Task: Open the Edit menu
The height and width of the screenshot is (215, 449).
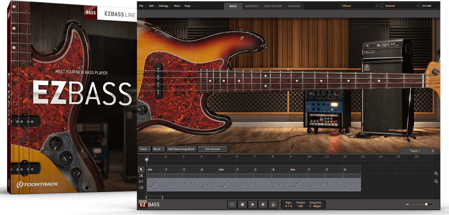Action: [x=152, y=6]
